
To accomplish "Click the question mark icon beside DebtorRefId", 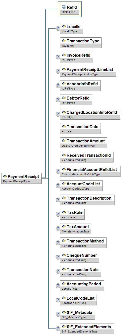I will point(58,100).
